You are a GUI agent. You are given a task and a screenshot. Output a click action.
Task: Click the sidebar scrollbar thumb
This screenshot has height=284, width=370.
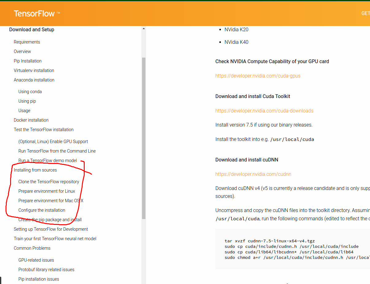tap(144, 138)
